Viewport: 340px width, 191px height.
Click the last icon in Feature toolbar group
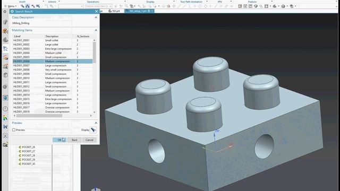pos(292,6)
